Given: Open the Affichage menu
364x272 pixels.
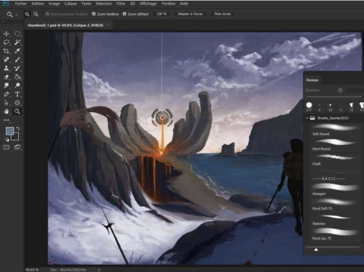Looking at the screenshot, I should [x=148, y=4].
